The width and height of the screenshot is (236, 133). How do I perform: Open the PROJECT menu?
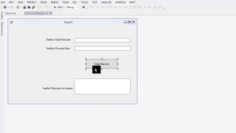[x=32, y=3]
